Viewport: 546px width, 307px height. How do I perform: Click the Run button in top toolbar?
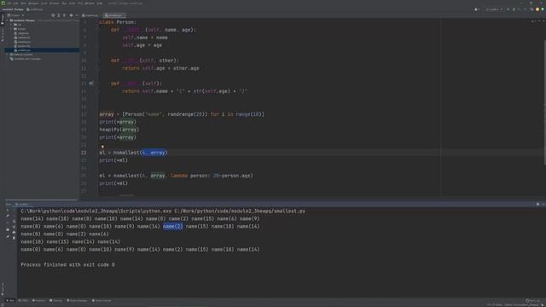pyautogui.click(x=508, y=9)
